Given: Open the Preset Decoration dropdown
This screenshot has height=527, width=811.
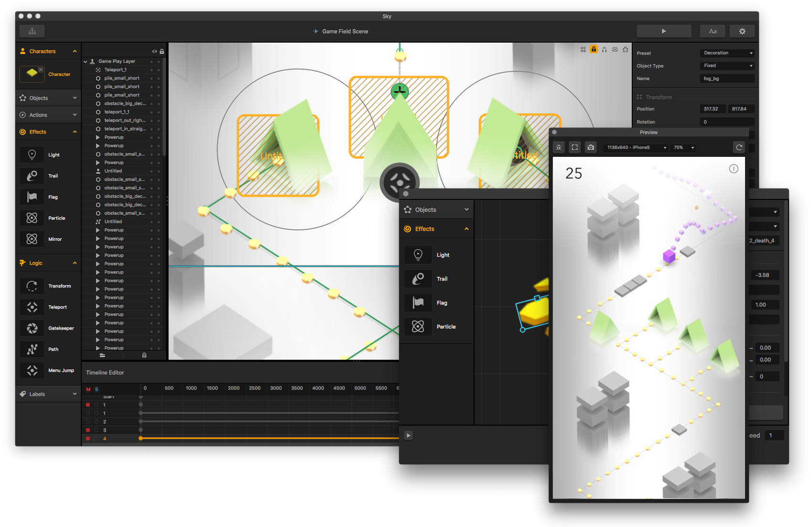Looking at the screenshot, I should click(727, 53).
